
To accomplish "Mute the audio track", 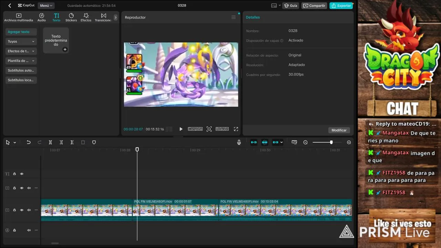I will 29,230.
